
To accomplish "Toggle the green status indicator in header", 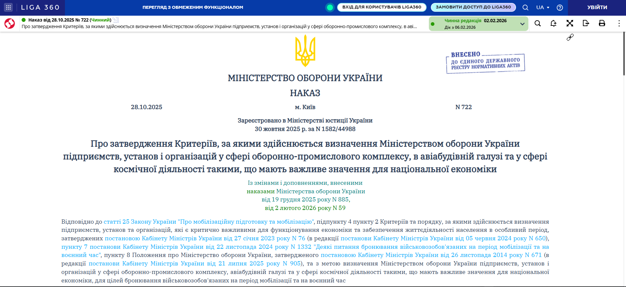I will pyautogui.click(x=330, y=7).
